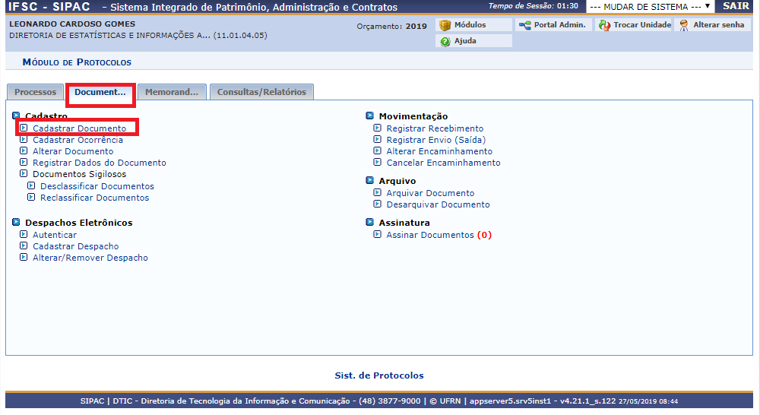
Task: Click arrow icon beside Autenticar
Action: [24, 235]
